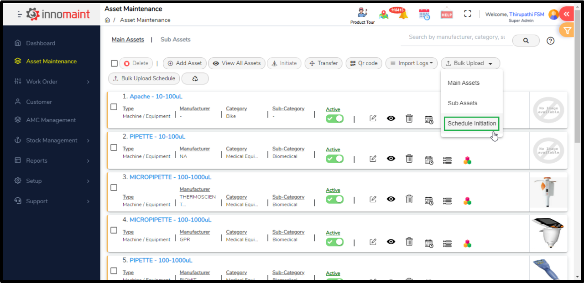Viewport: 584px width, 283px height.
Task: Open the calendar icon in the top header
Action: click(x=424, y=14)
